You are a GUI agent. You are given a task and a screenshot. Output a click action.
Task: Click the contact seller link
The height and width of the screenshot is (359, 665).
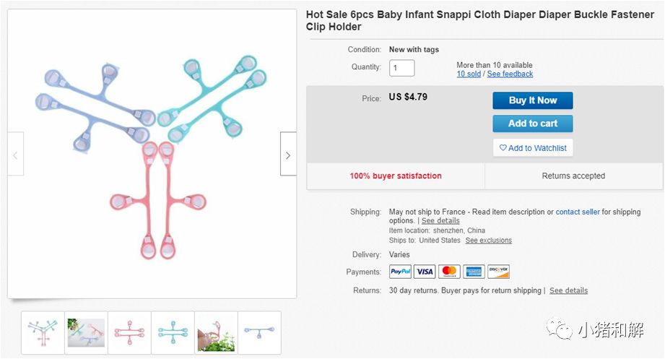[578, 212]
